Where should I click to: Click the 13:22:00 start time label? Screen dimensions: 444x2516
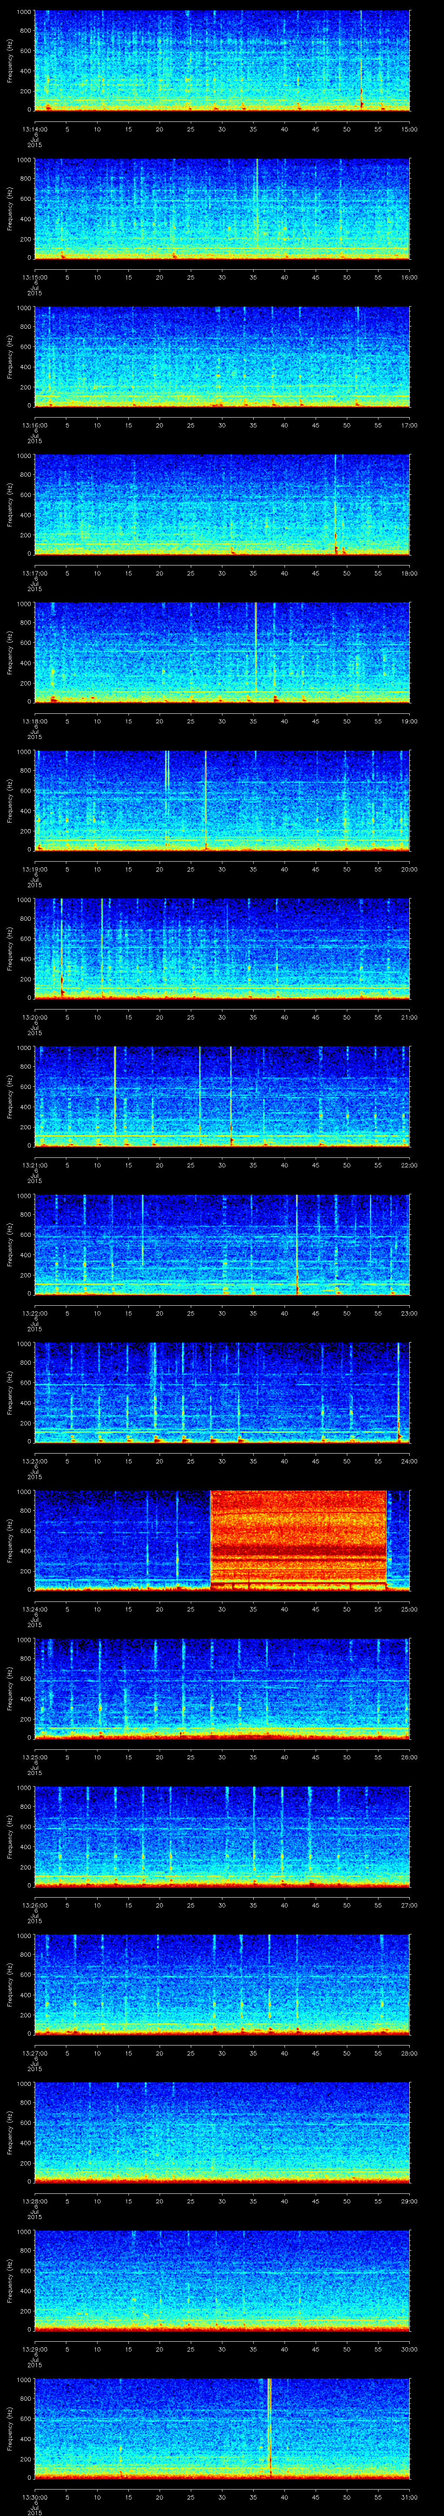(x=34, y=1313)
